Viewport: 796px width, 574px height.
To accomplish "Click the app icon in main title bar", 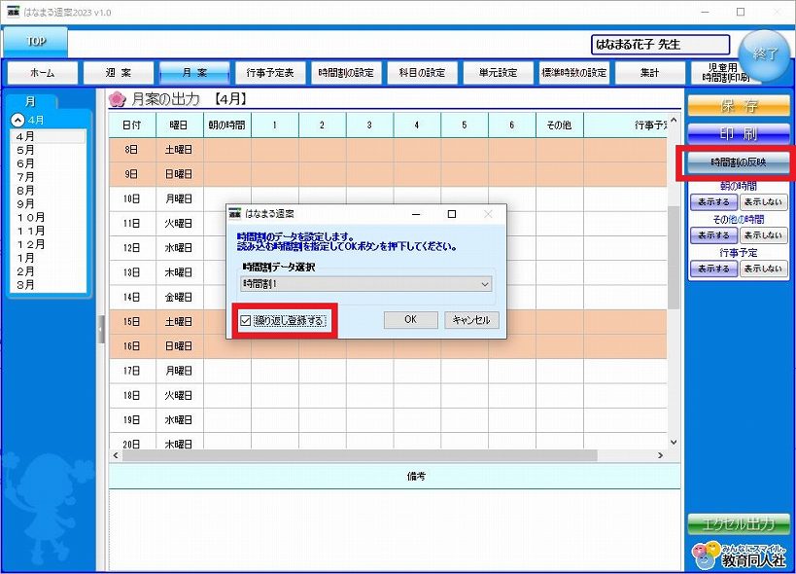I will (14, 13).
